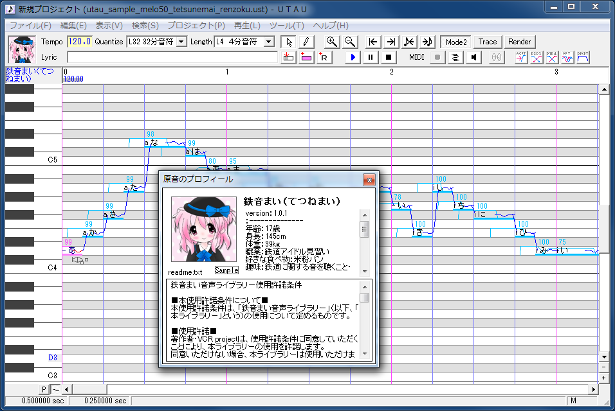Play the voicebank Sample in profile dialog
Screen dimensions: 615x411
click(x=226, y=270)
